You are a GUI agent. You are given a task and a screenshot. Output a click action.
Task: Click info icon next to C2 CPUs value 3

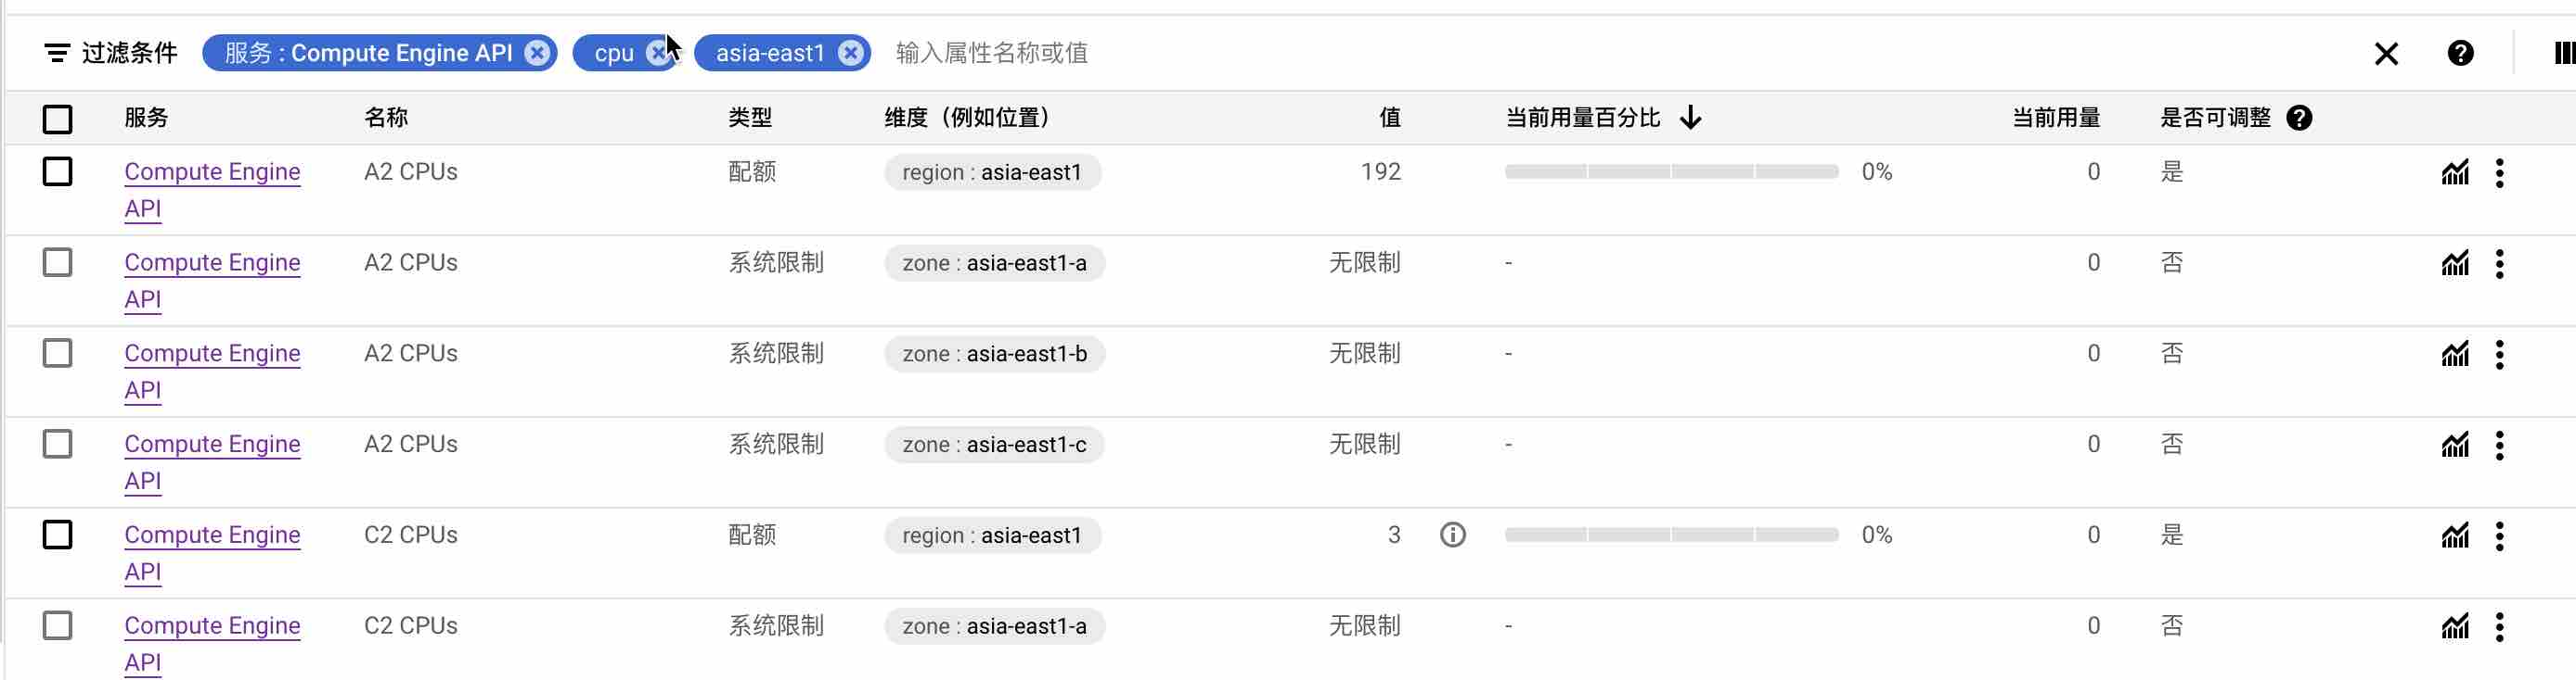pyautogui.click(x=1452, y=535)
